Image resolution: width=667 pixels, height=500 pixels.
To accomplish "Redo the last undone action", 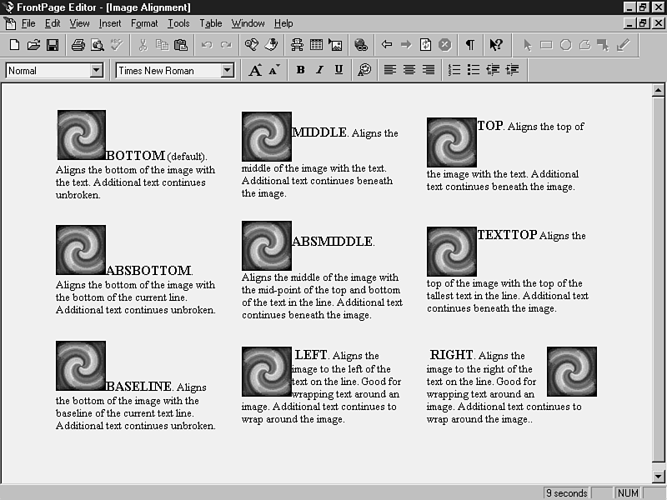I will (x=226, y=45).
